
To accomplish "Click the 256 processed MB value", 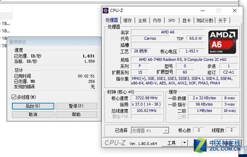I will click(x=91, y=81).
